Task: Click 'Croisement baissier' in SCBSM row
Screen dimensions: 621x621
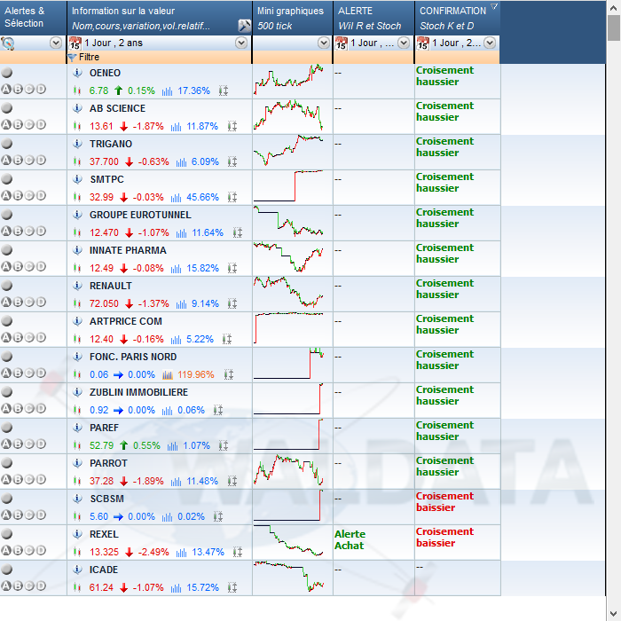Action: coord(444,502)
